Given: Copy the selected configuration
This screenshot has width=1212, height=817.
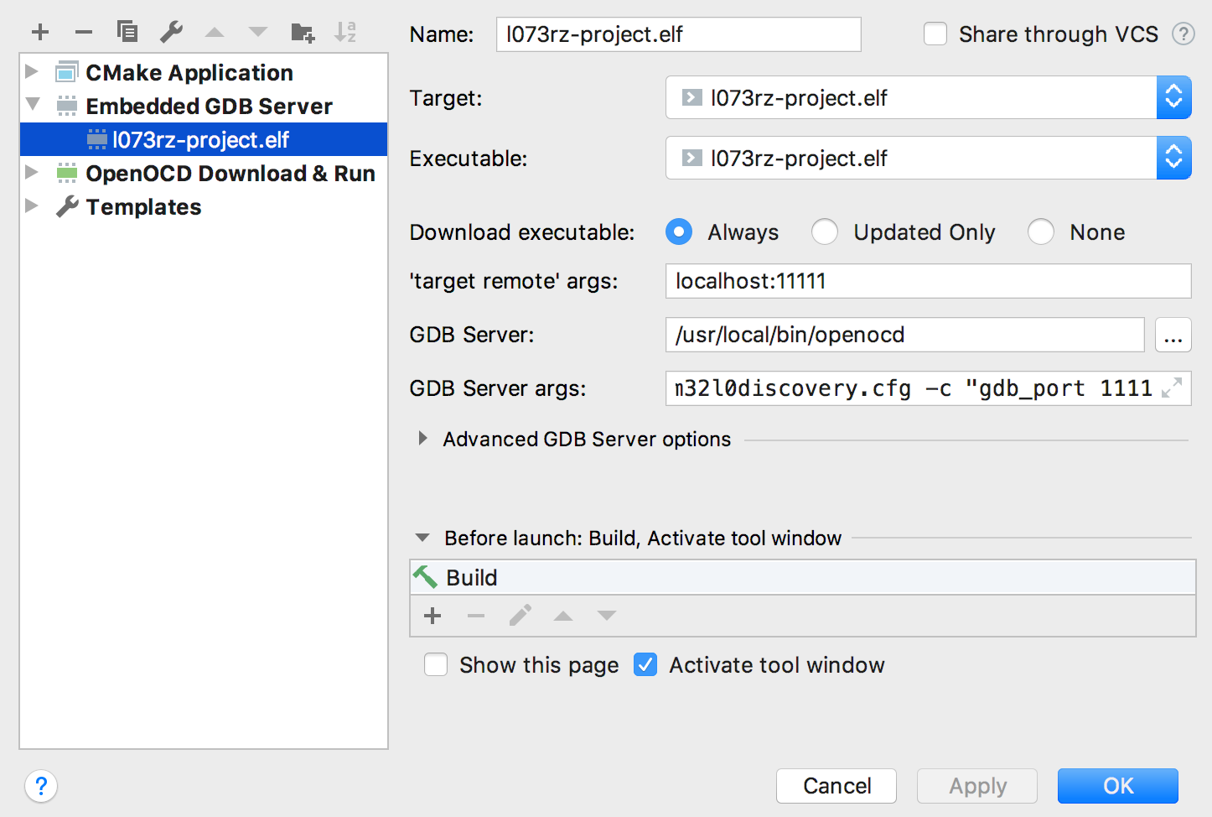Looking at the screenshot, I should pyautogui.click(x=127, y=32).
